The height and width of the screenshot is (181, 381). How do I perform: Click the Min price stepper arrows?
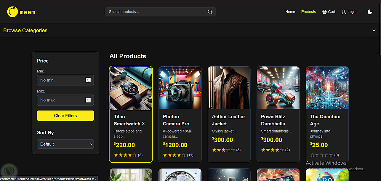click(x=88, y=80)
